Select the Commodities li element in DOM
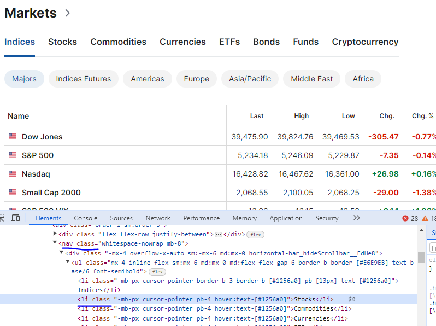The height and width of the screenshot is (326, 436). click(214, 308)
